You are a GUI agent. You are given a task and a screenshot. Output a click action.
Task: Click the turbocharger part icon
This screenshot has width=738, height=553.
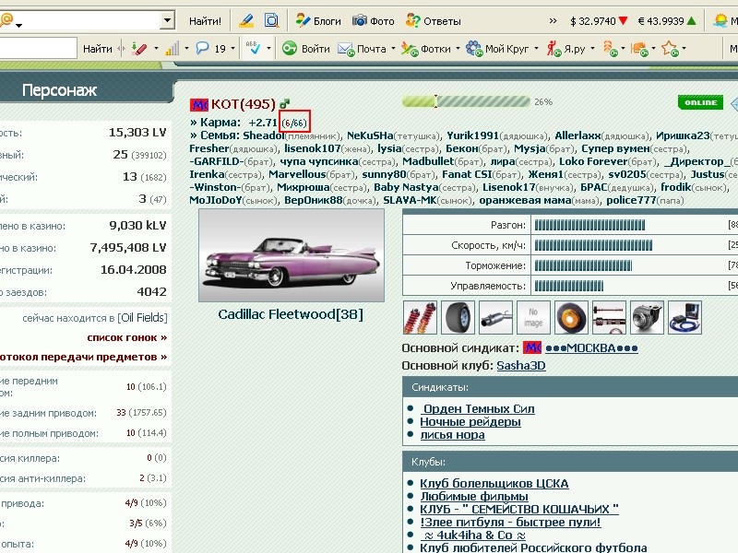(647, 318)
